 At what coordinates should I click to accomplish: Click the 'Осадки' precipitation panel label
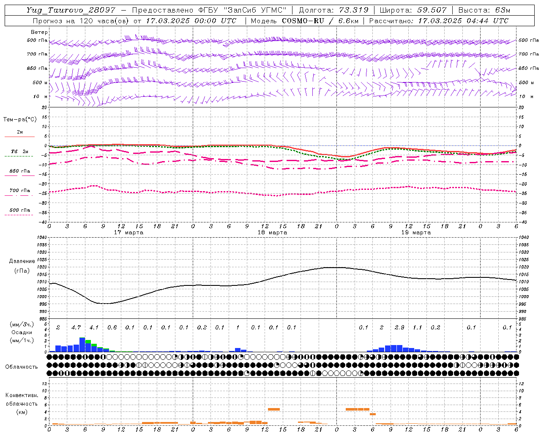22,332
